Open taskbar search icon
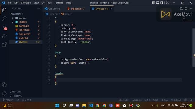This screenshot has height=109, width=195. click(x=64, y=105)
